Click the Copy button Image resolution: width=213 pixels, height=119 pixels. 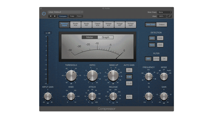click(72, 16)
